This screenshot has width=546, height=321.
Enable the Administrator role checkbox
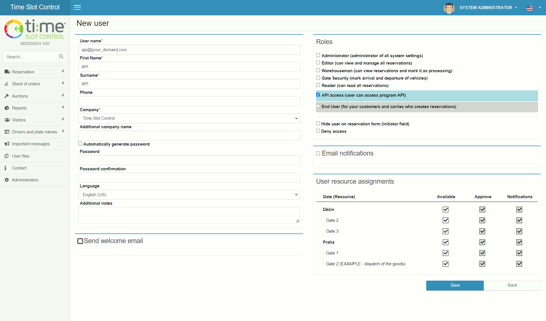318,55
